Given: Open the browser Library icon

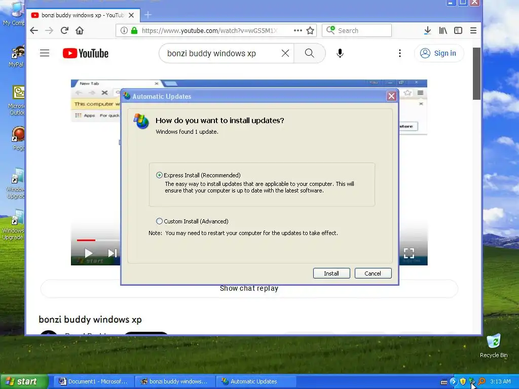Looking at the screenshot, I should click(x=443, y=30).
